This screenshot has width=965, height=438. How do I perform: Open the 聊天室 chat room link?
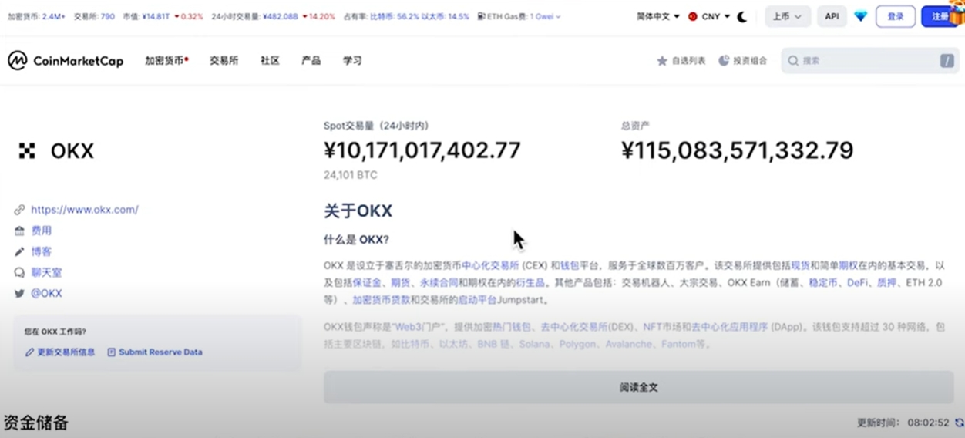point(46,272)
